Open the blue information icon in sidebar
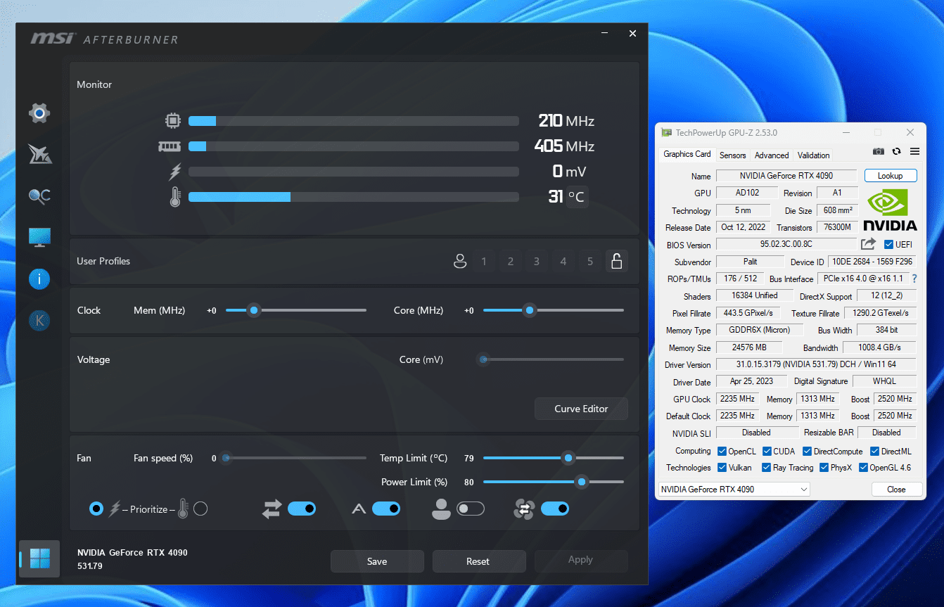This screenshot has width=944, height=607. tap(39, 279)
